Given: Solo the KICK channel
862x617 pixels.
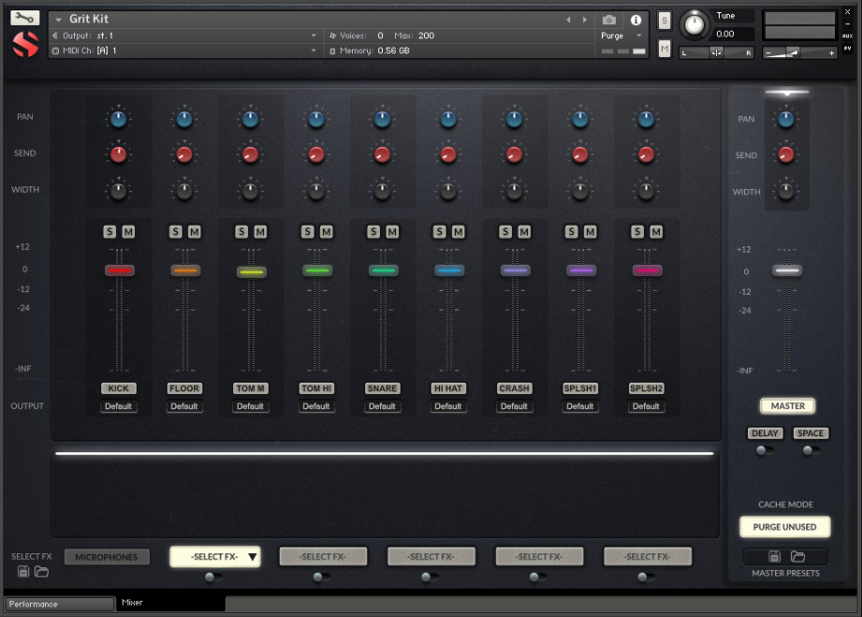Looking at the screenshot, I should 110,231.
